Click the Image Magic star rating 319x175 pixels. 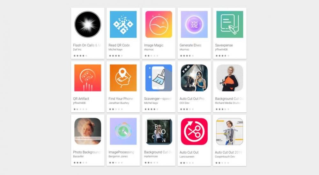point(151,56)
